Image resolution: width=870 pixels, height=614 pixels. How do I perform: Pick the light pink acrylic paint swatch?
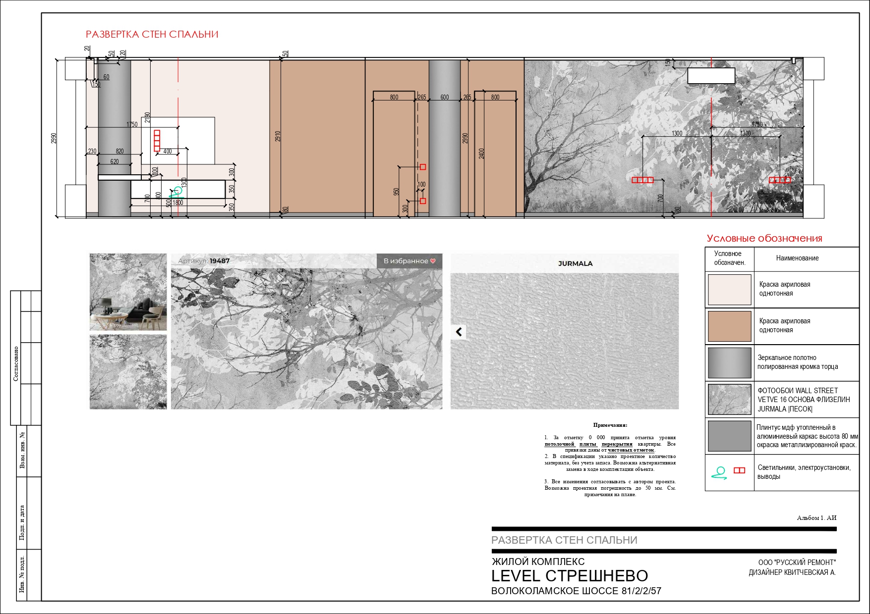click(x=729, y=290)
